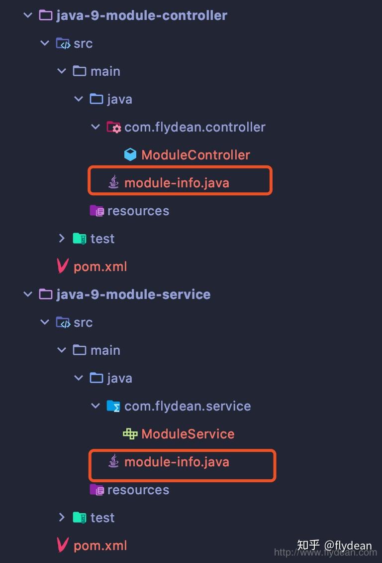Select the service module's java folder
This screenshot has width=382, height=563.
tap(119, 378)
